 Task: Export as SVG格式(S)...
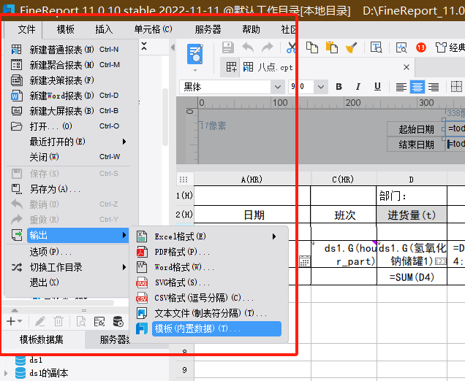208,282
